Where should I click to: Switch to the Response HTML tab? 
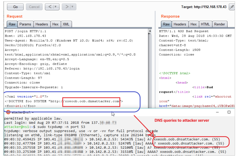[205, 24]
